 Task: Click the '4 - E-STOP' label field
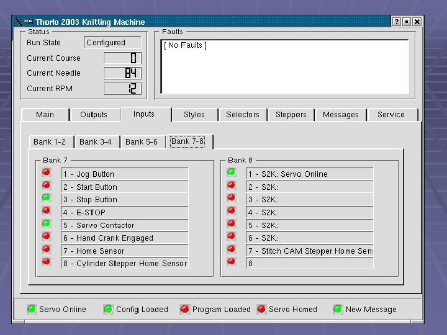tap(125, 212)
